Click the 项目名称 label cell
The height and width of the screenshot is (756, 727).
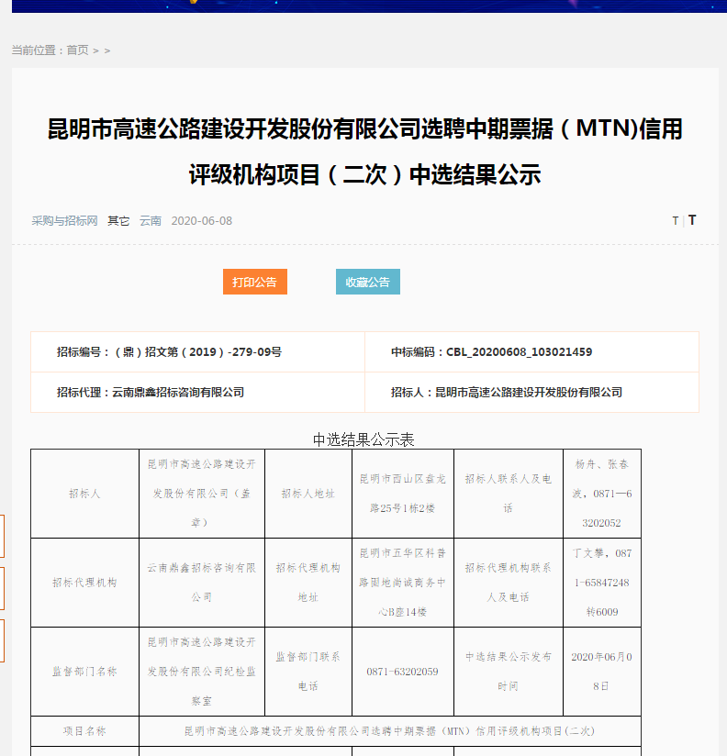[x=84, y=731]
